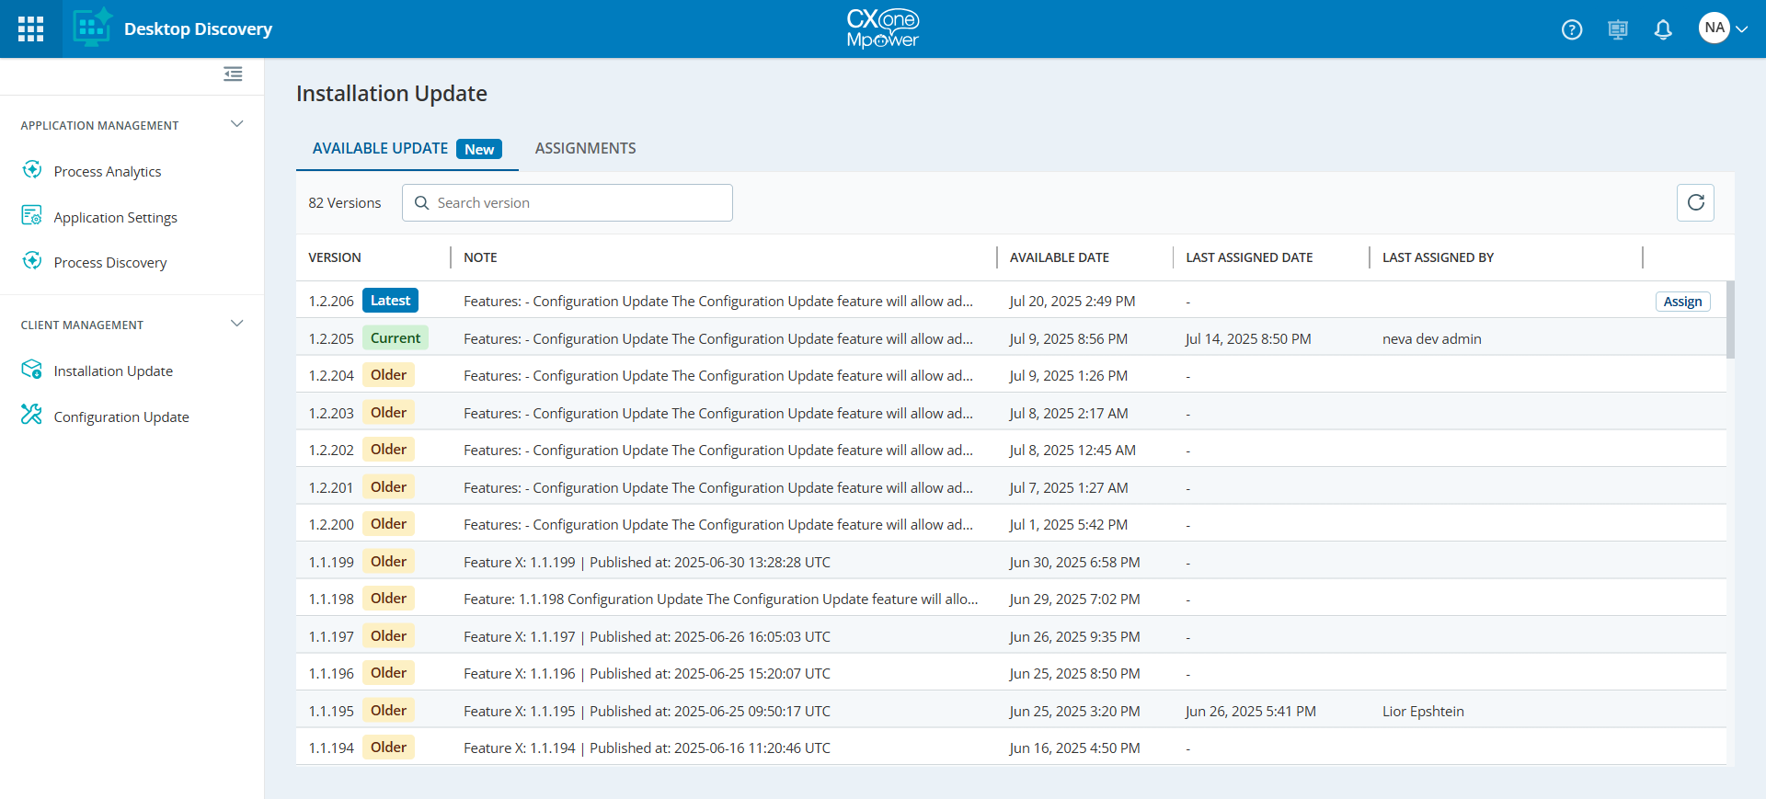Open the app launcher grid icon

tap(30, 29)
